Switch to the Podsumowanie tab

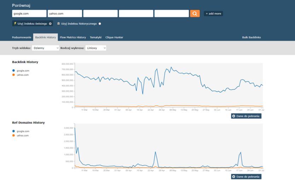(x=22, y=37)
